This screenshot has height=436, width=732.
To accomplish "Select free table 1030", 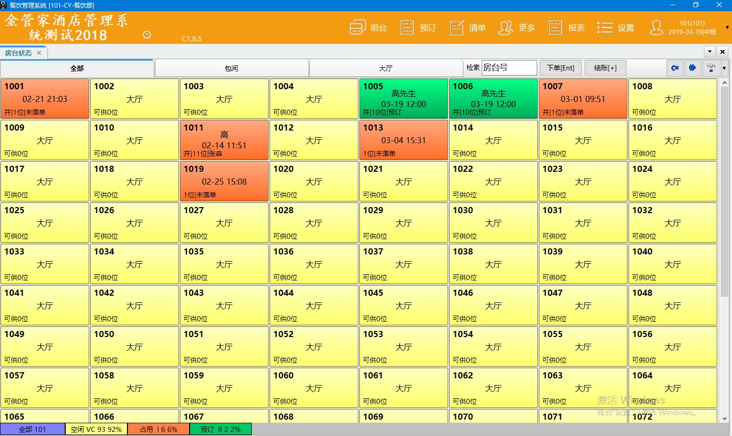I will (493, 223).
